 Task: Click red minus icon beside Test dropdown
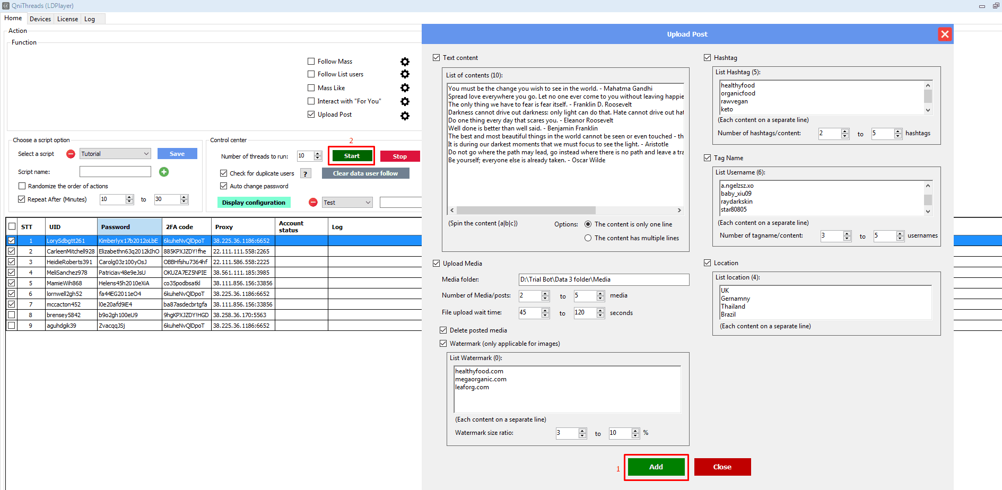tap(313, 203)
